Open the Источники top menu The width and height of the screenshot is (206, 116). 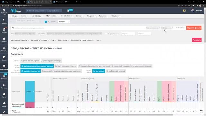coord(52,16)
